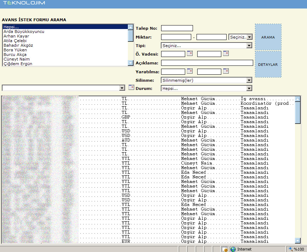Open the Silinme dropdown
This screenshot has height=252, width=307.
pos(249,80)
